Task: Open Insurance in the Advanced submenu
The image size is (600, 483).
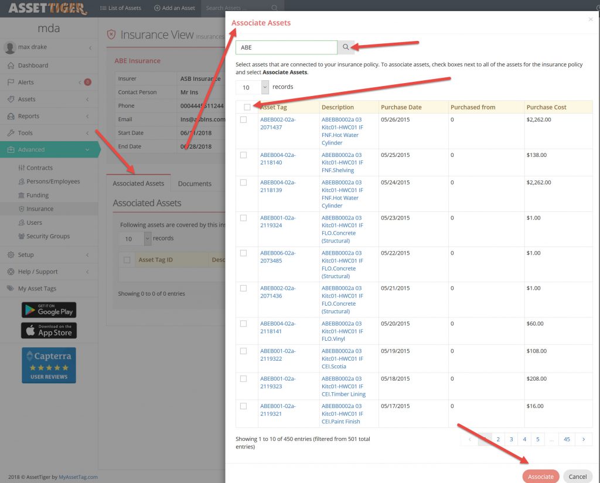Action: pyautogui.click(x=40, y=209)
